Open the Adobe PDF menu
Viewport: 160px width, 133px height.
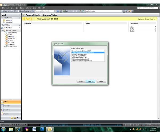pyautogui.click(x=41, y=8)
